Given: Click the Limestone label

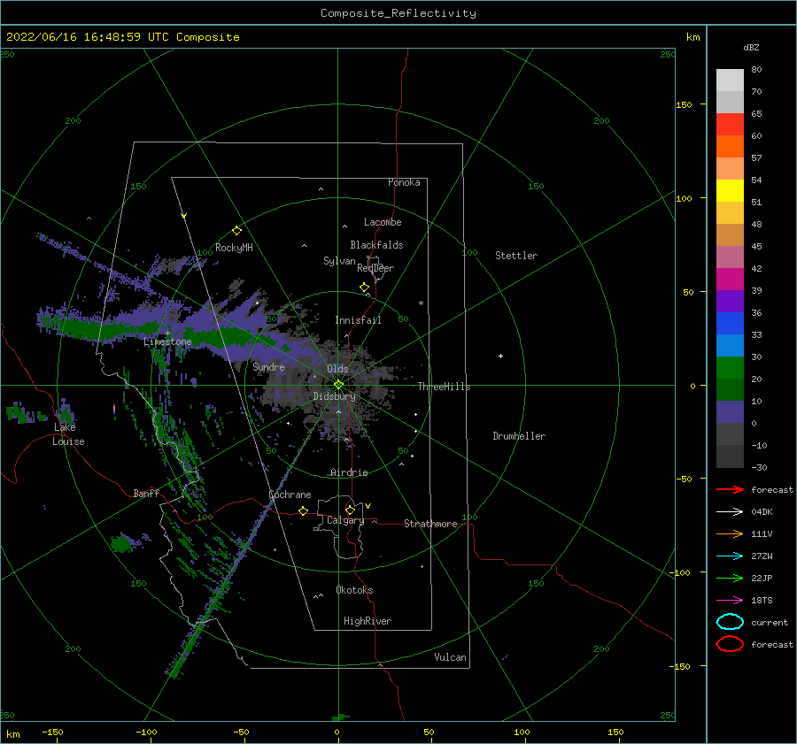Looking at the screenshot, I should click(x=167, y=341).
